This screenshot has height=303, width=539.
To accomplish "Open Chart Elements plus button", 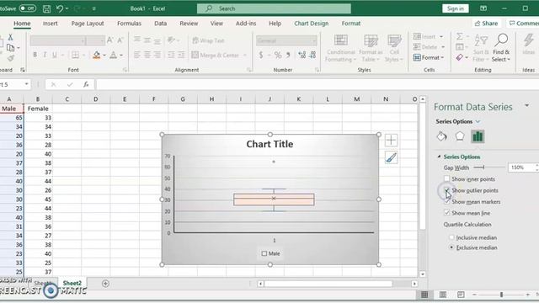I will coord(391,141).
